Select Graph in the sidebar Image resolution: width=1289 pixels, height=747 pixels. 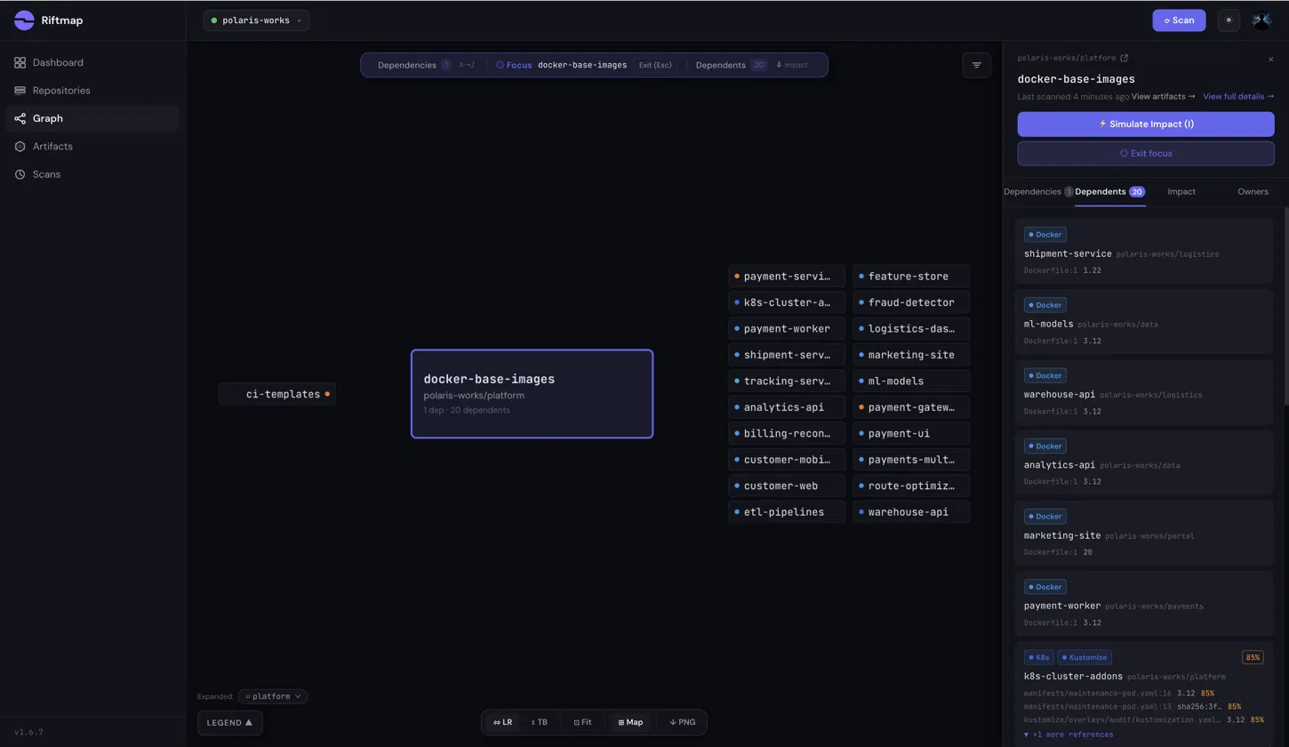[92, 118]
